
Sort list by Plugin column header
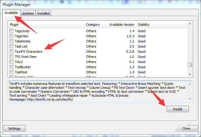tap(46, 25)
